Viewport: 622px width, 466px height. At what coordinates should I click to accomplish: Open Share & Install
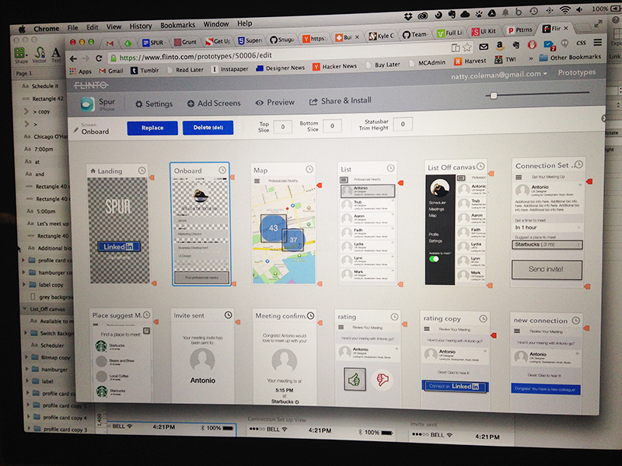point(341,101)
